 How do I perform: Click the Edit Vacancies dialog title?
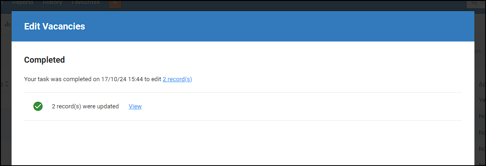click(55, 27)
